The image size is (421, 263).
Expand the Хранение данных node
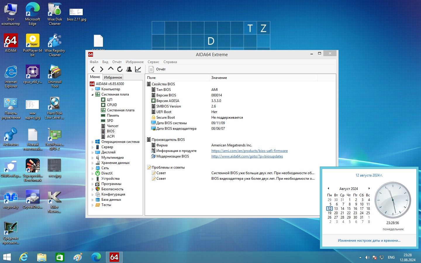point(93,163)
